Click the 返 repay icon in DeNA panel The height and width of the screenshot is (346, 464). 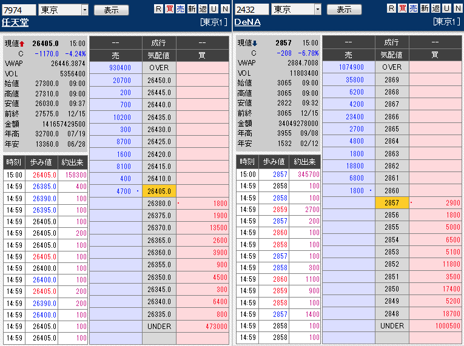coord(435,8)
